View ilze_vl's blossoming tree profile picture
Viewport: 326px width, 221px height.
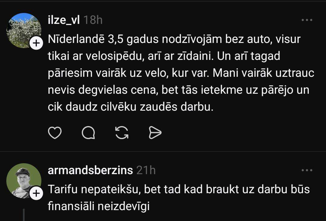pyautogui.click(x=24, y=30)
